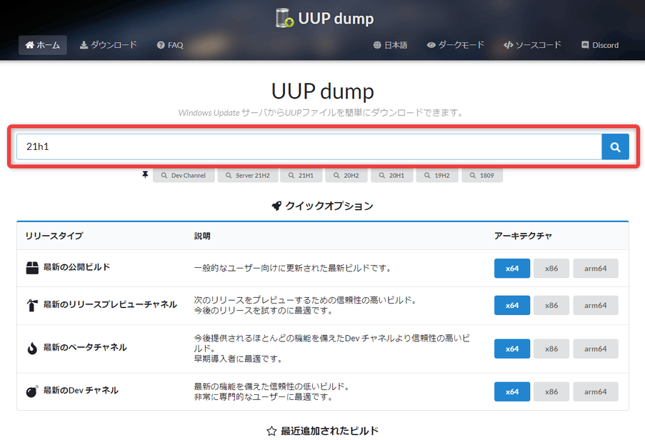Choose x64 for 最新のベータチャネル
The image size is (645, 440).
(x=512, y=349)
